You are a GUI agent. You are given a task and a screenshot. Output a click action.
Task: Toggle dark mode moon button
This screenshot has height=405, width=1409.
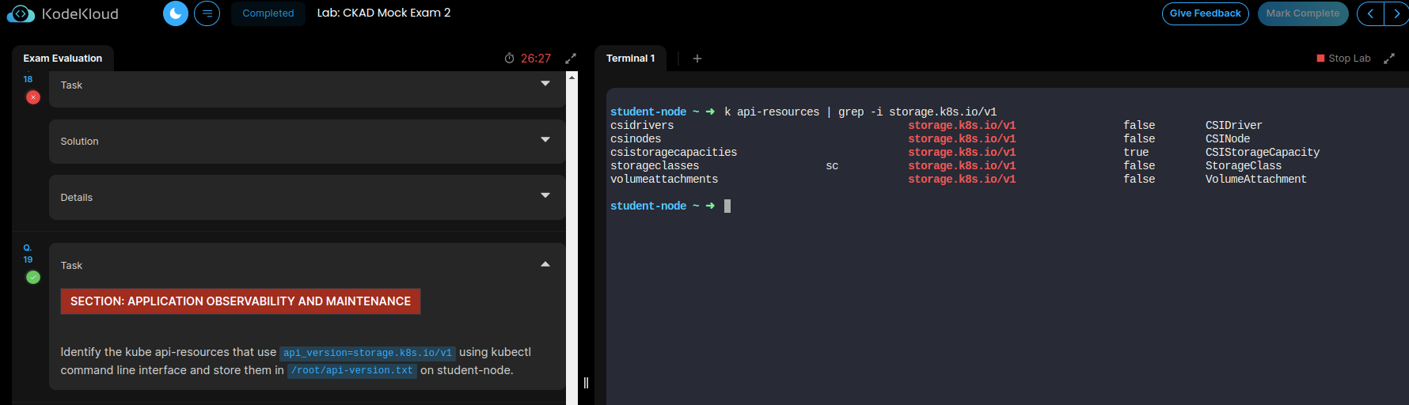176,13
